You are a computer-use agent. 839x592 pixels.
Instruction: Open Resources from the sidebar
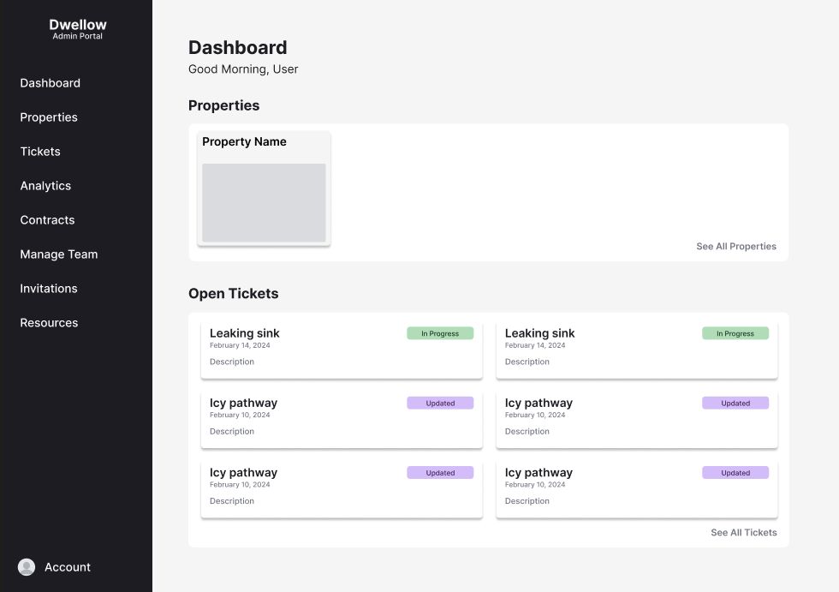(49, 323)
